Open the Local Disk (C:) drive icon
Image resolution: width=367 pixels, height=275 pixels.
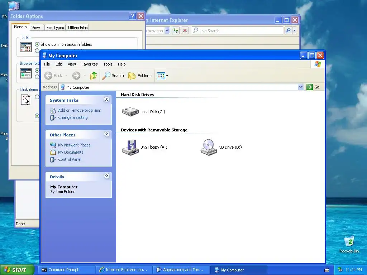(x=130, y=112)
